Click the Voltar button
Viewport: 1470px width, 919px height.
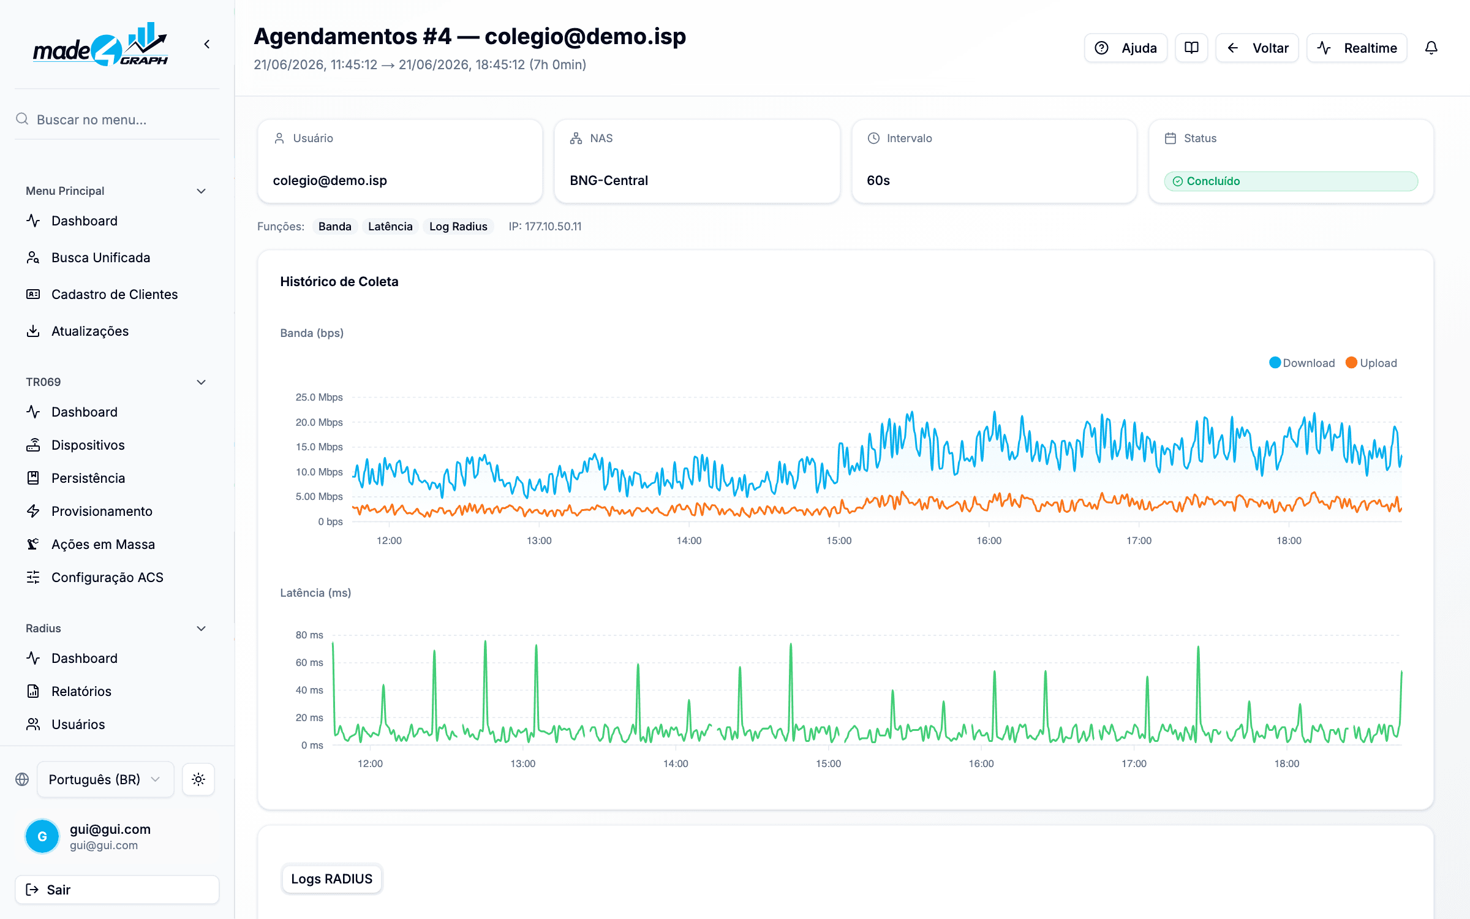pyautogui.click(x=1257, y=48)
